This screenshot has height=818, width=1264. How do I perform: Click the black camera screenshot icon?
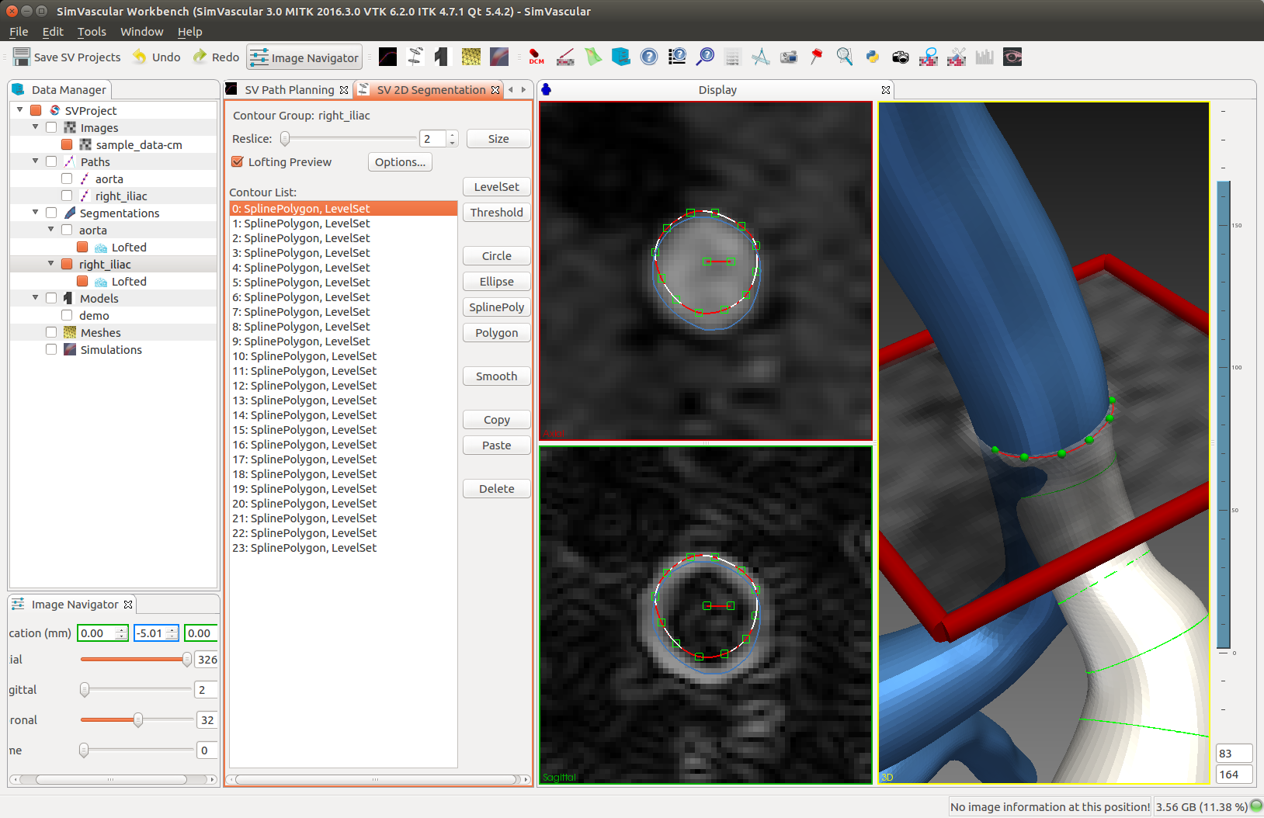point(901,57)
